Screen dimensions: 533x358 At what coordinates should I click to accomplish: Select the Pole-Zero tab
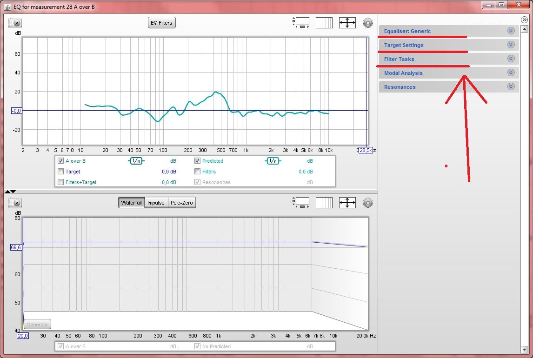[x=182, y=202]
